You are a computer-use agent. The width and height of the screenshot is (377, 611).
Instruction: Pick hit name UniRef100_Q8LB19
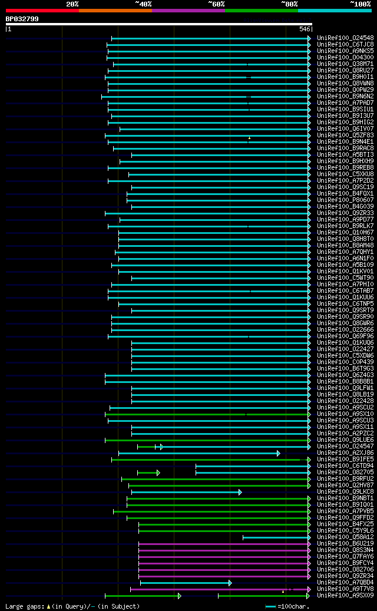345,394
